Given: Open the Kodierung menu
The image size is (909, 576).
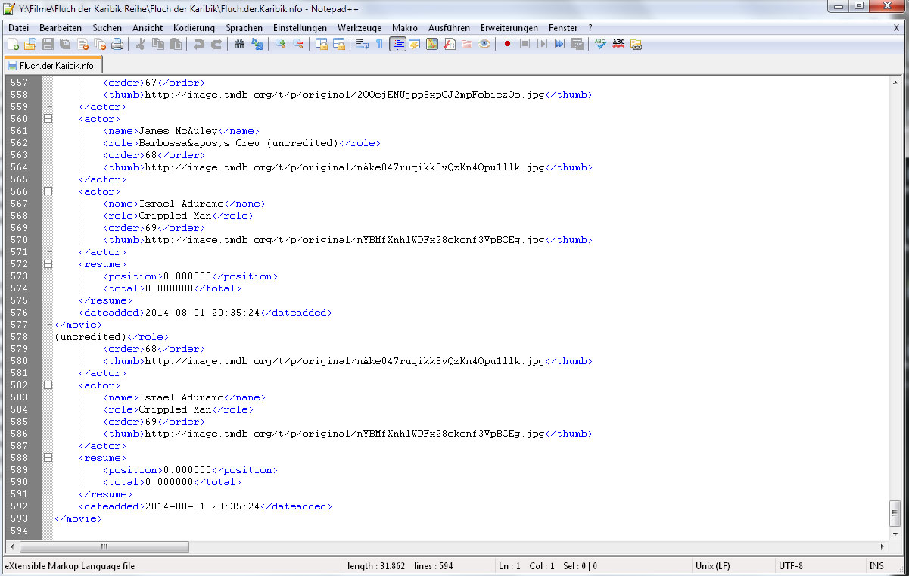Looking at the screenshot, I should (195, 28).
